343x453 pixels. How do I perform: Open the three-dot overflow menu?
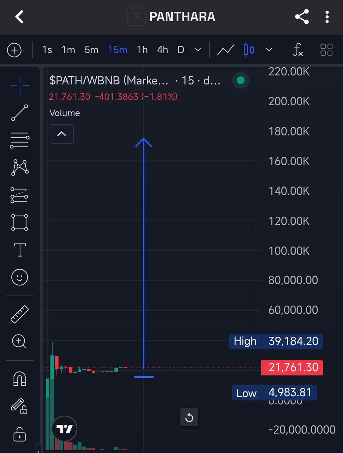coord(327,17)
